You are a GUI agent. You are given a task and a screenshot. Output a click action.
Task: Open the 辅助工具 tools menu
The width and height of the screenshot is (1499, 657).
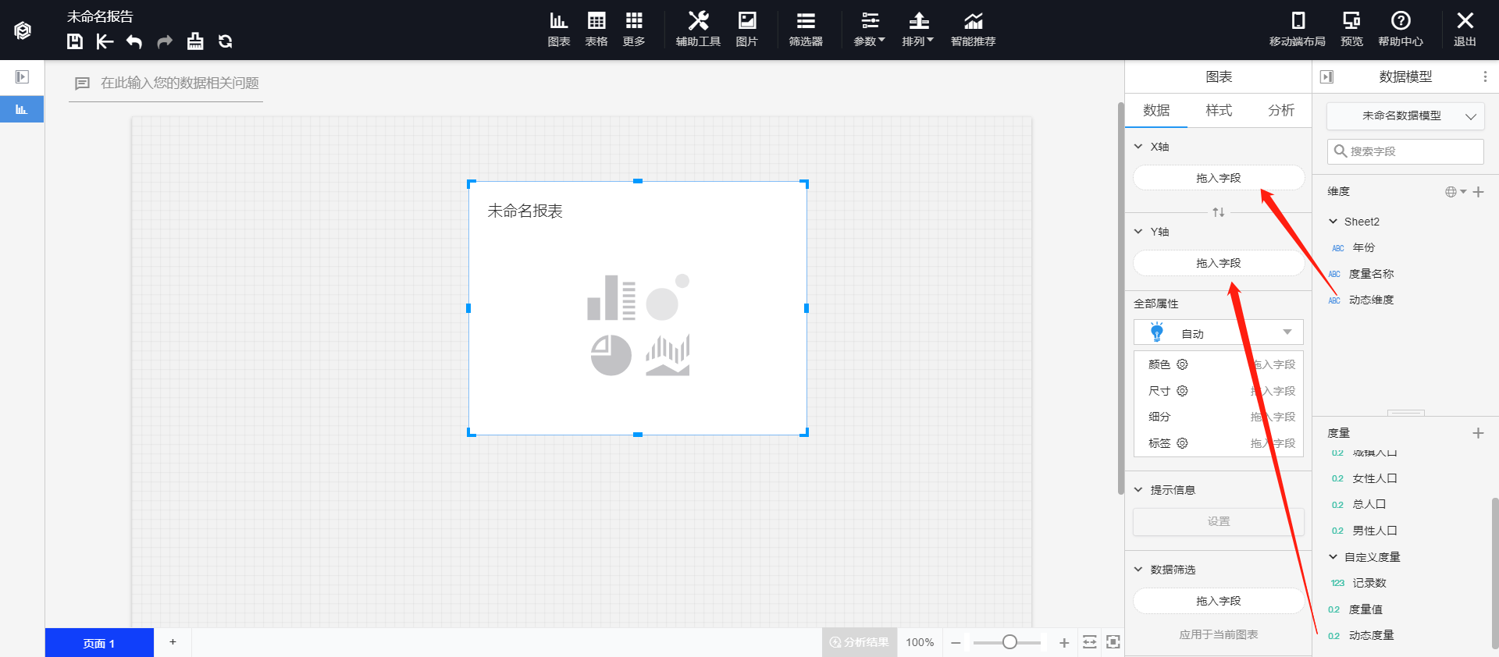(697, 29)
